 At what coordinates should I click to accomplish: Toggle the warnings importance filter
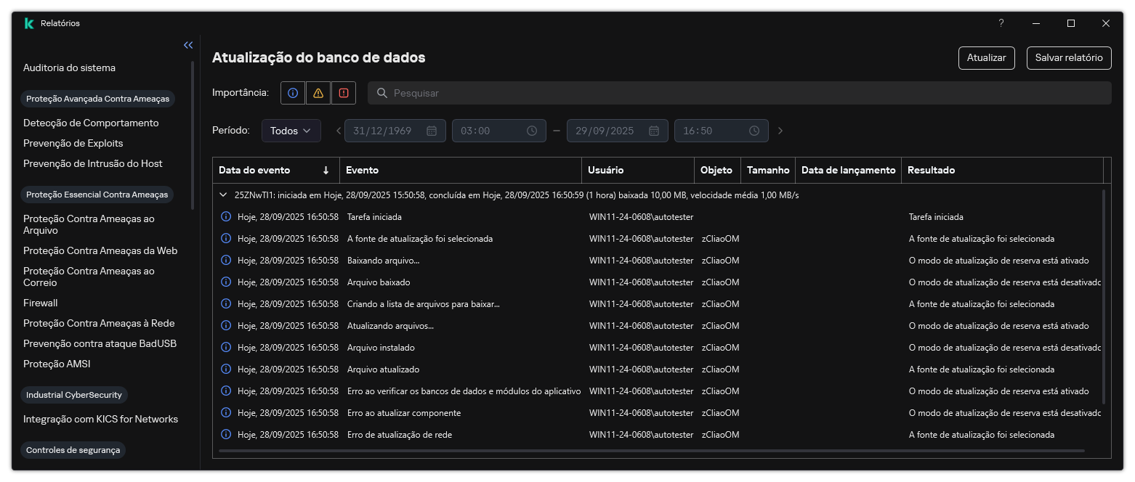[x=318, y=93]
